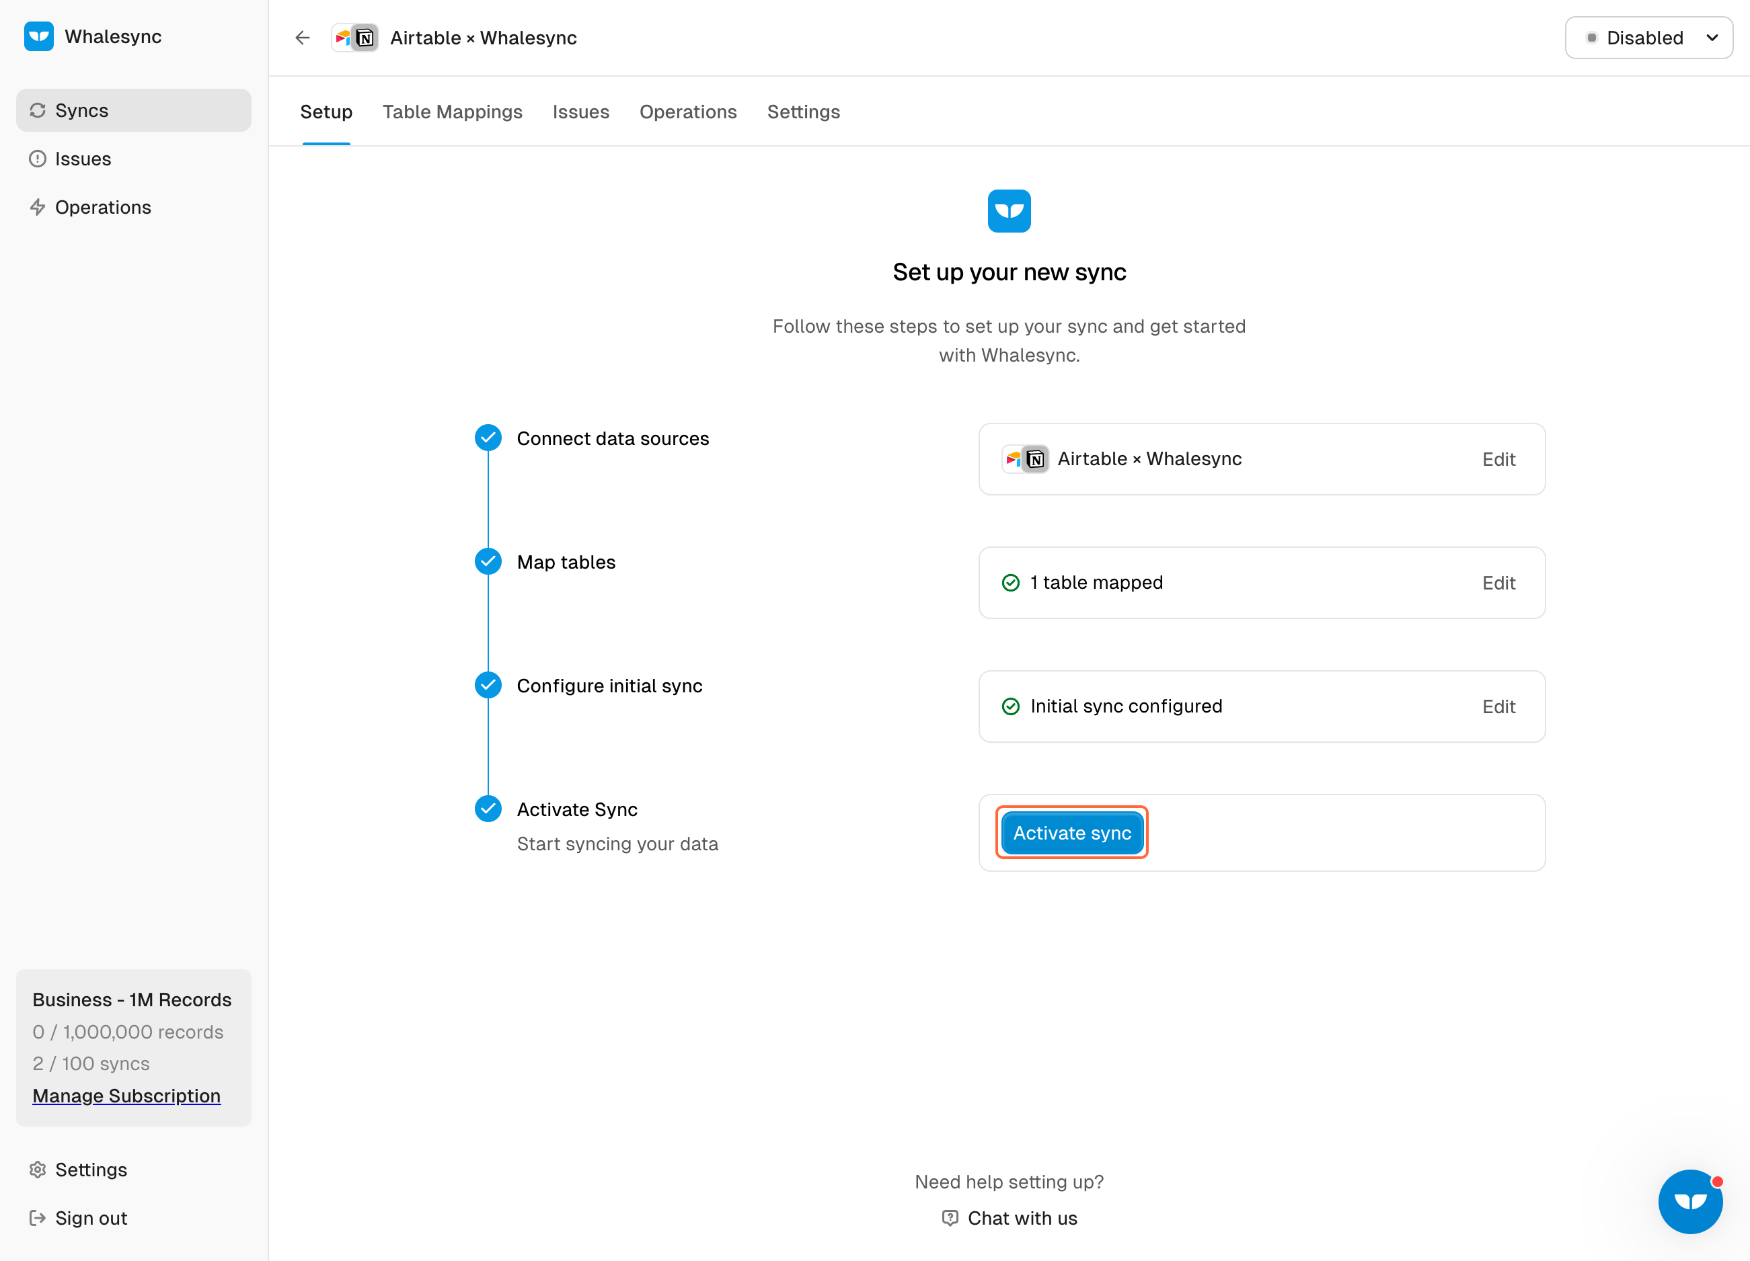The width and height of the screenshot is (1750, 1261).
Task: Click the Need help setting up? text
Action: tap(1010, 1182)
